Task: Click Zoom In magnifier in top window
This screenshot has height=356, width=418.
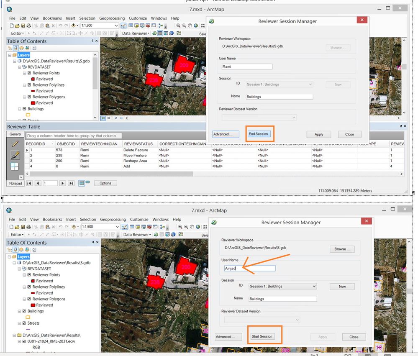Action: coord(178,26)
